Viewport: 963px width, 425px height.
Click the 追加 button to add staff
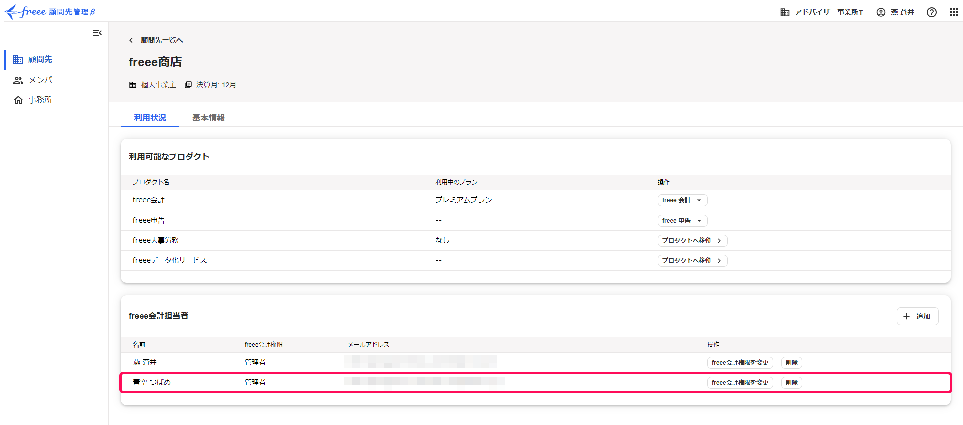(917, 316)
